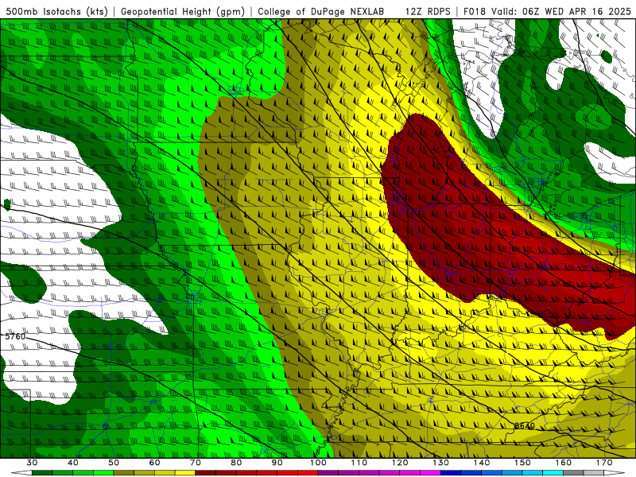Select the gray 160-165 kt legend swatch
This screenshot has width=636, height=477.
point(573,473)
